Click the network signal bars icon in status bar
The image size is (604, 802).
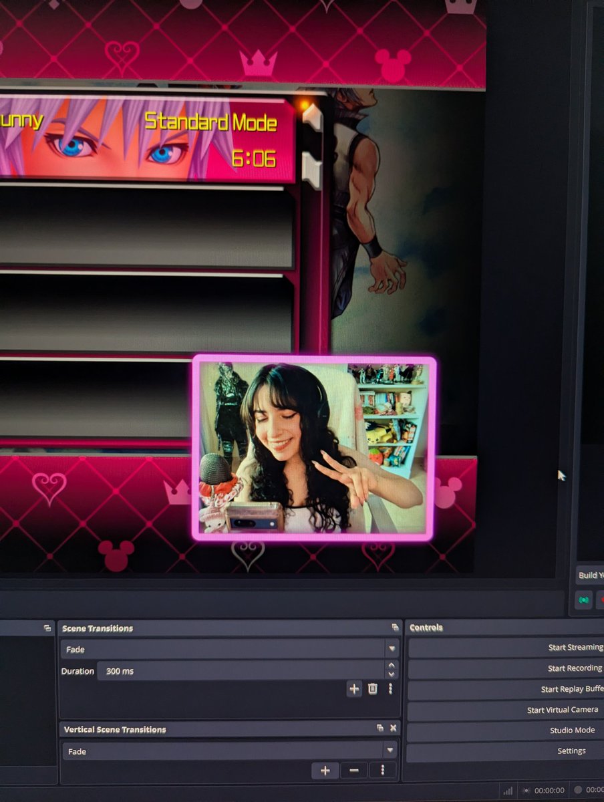click(508, 790)
